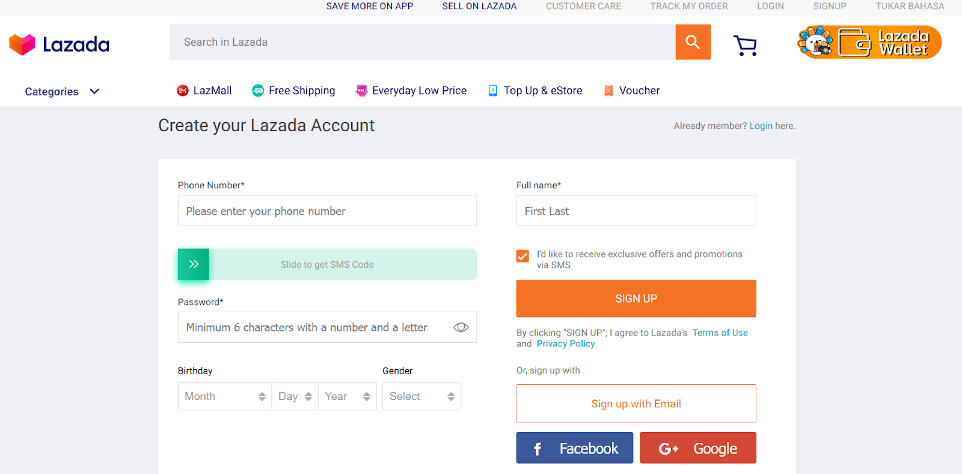Click TUKAR BAHASA language switch
The image size is (962, 474).
(910, 6)
